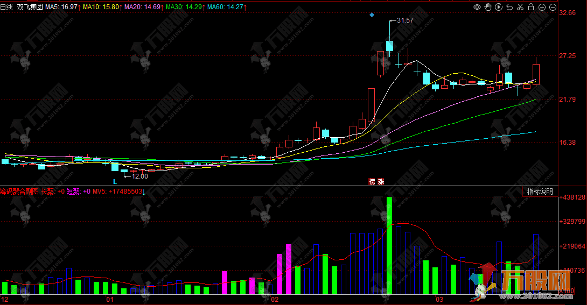The image size is (587, 305).
Task: Click the MA10: 15.80 indicator label
Action: (102, 7)
